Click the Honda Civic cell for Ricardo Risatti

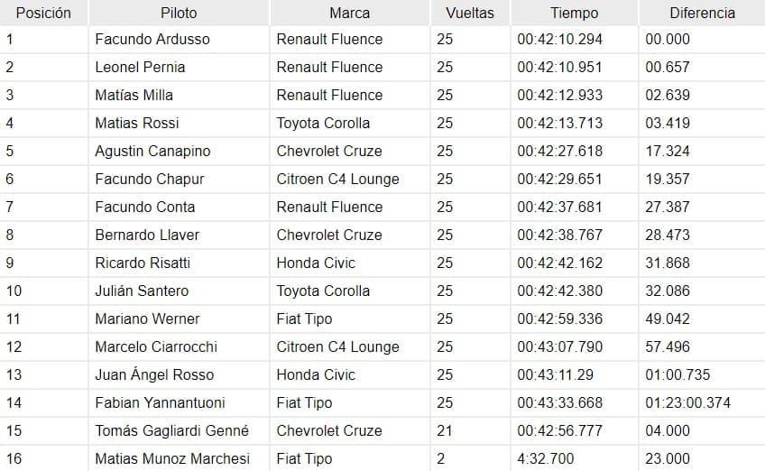349,263
